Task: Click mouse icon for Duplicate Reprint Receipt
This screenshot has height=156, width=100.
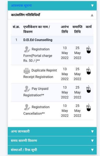Action: click(x=88, y=71)
